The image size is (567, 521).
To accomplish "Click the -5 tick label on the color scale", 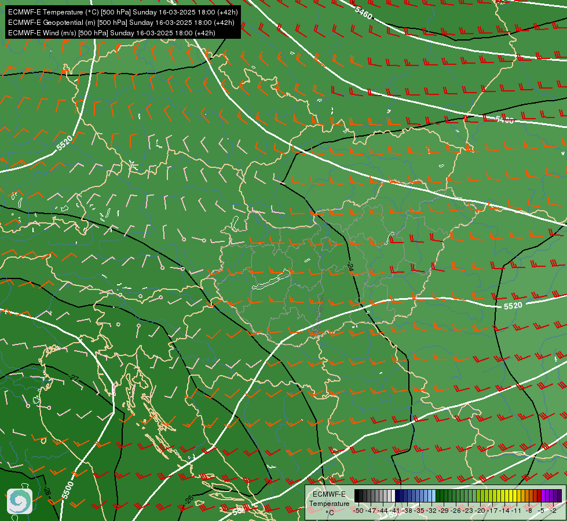I will tap(541, 511).
